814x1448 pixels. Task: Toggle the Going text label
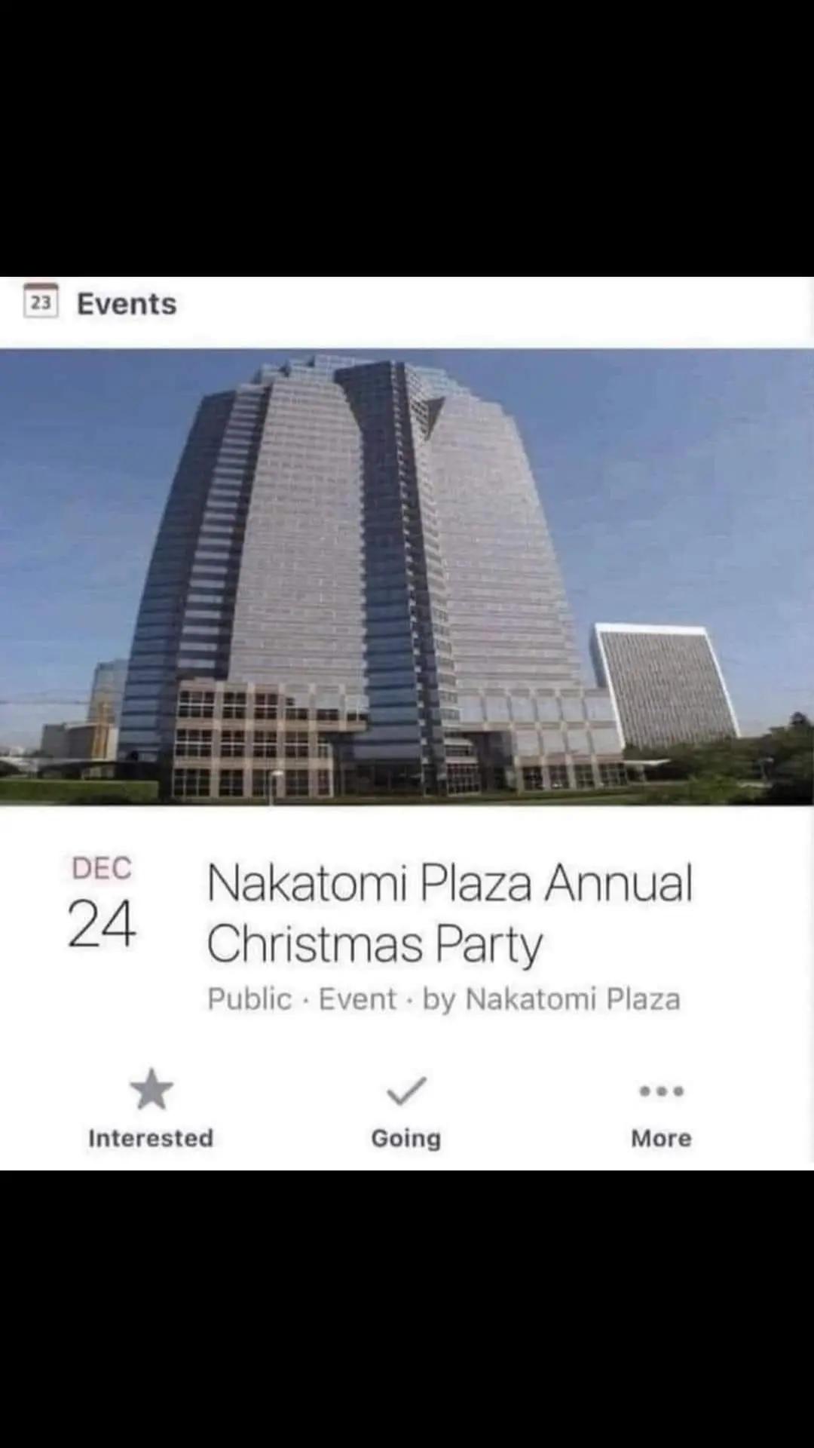coord(406,1138)
